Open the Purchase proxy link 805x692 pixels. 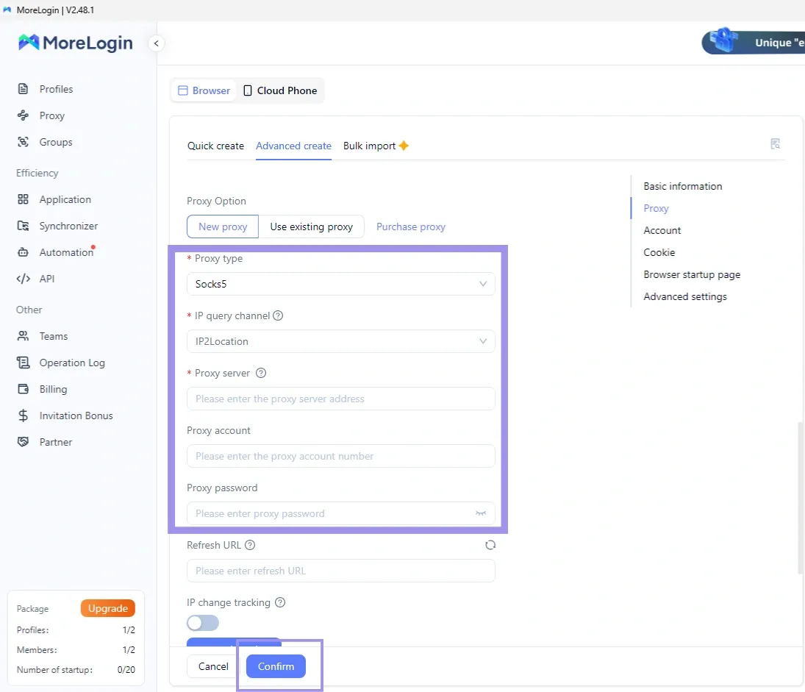(x=410, y=226)
